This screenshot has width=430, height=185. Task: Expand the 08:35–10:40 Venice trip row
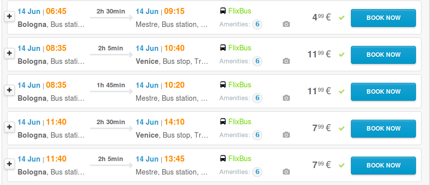[10, 53]
